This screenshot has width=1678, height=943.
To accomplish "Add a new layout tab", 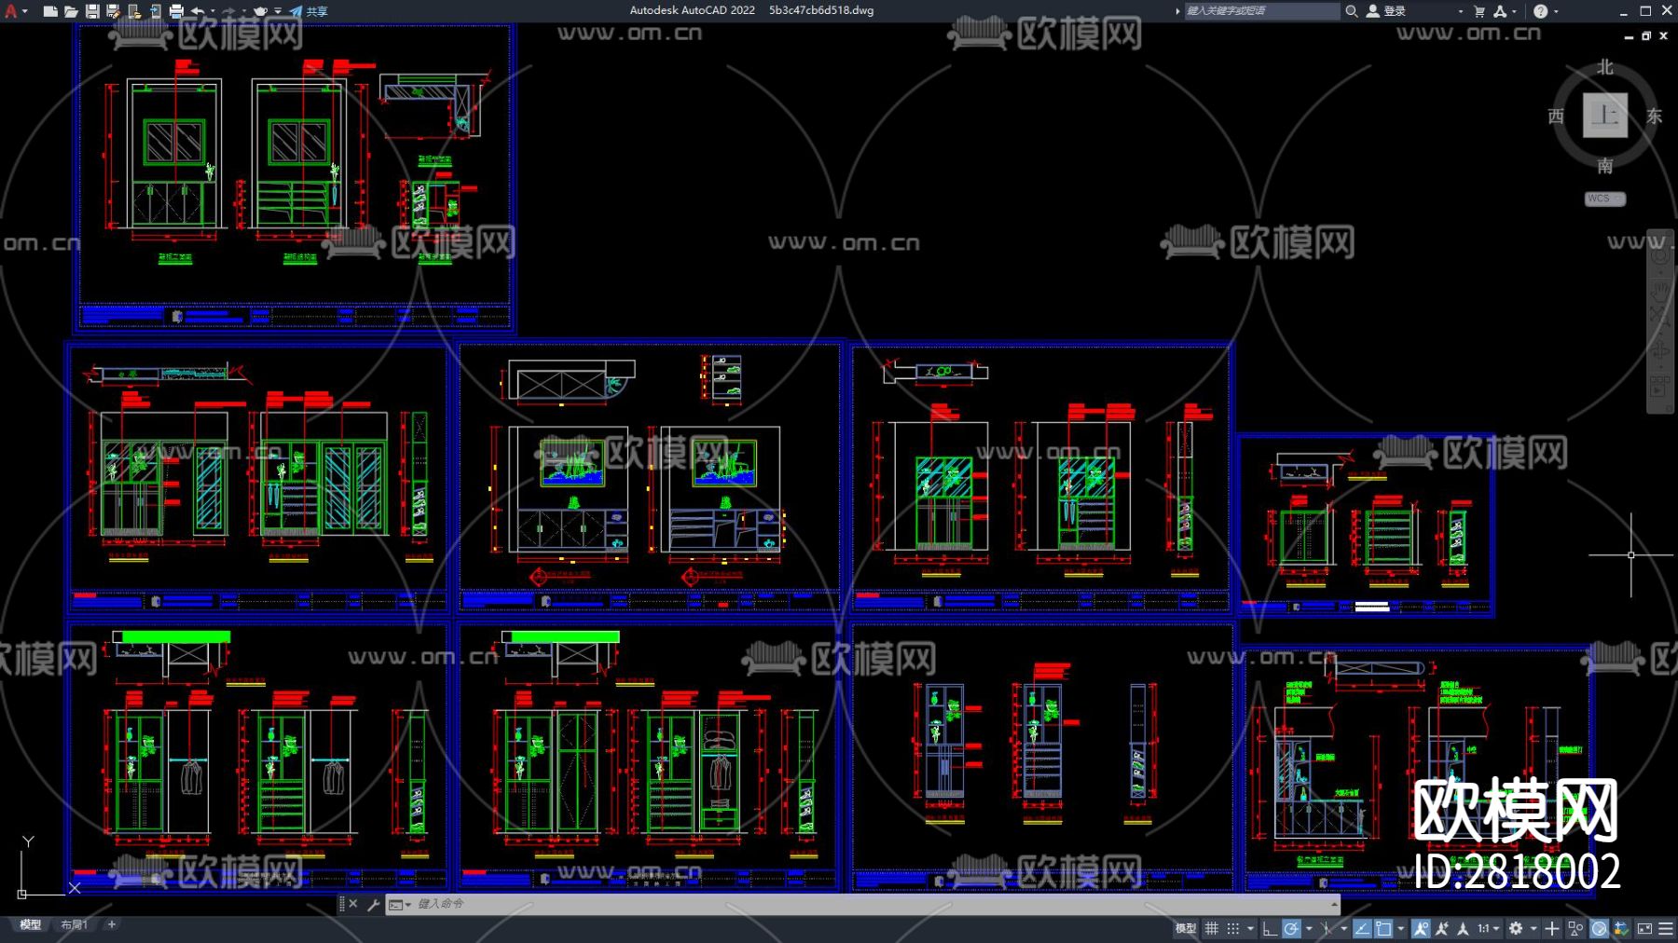I will 112,925.
